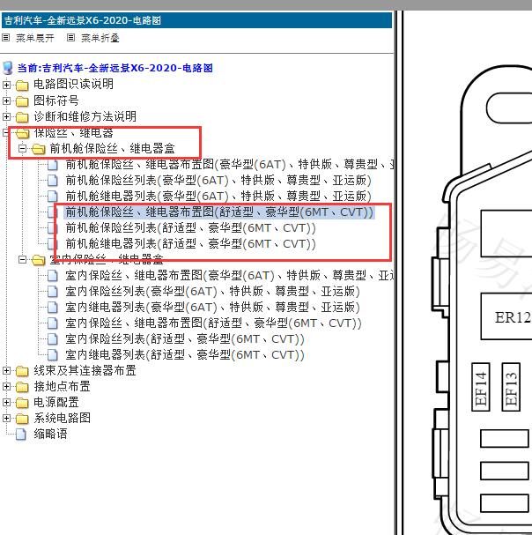Expand the 诊断和维修方法说明 node
The image size is (532, 535).
click(x=6, y=116)
